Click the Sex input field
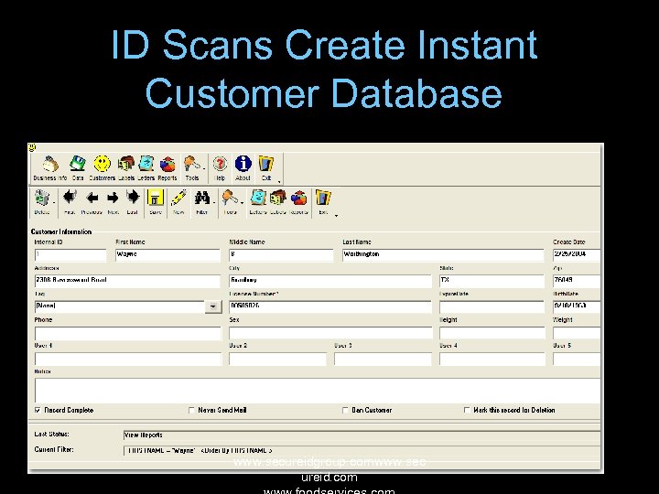Image resolution: width=659 pixels, height=494 pixels. [330, 333]
